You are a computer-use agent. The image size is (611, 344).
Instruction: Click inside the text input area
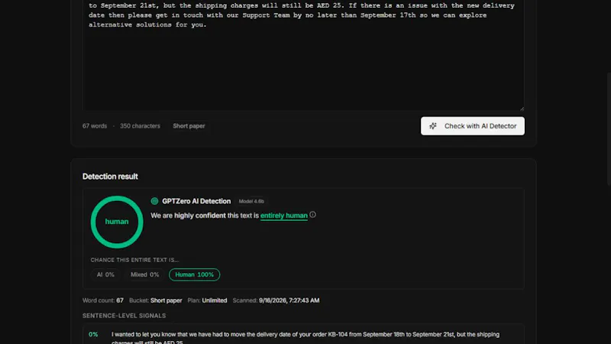tap(303, 54)
